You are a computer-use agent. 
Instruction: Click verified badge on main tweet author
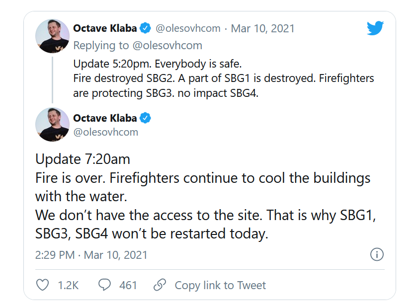(x=145, y=118)
